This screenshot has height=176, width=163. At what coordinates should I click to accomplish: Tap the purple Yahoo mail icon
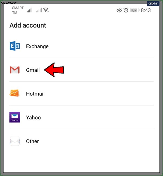tap(15, 117)
